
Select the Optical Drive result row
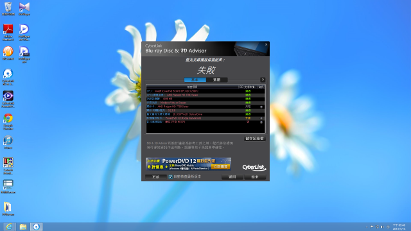tap(205, 114)
